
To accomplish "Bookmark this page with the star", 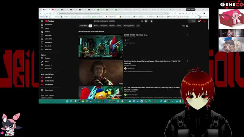I will [168, 14].
